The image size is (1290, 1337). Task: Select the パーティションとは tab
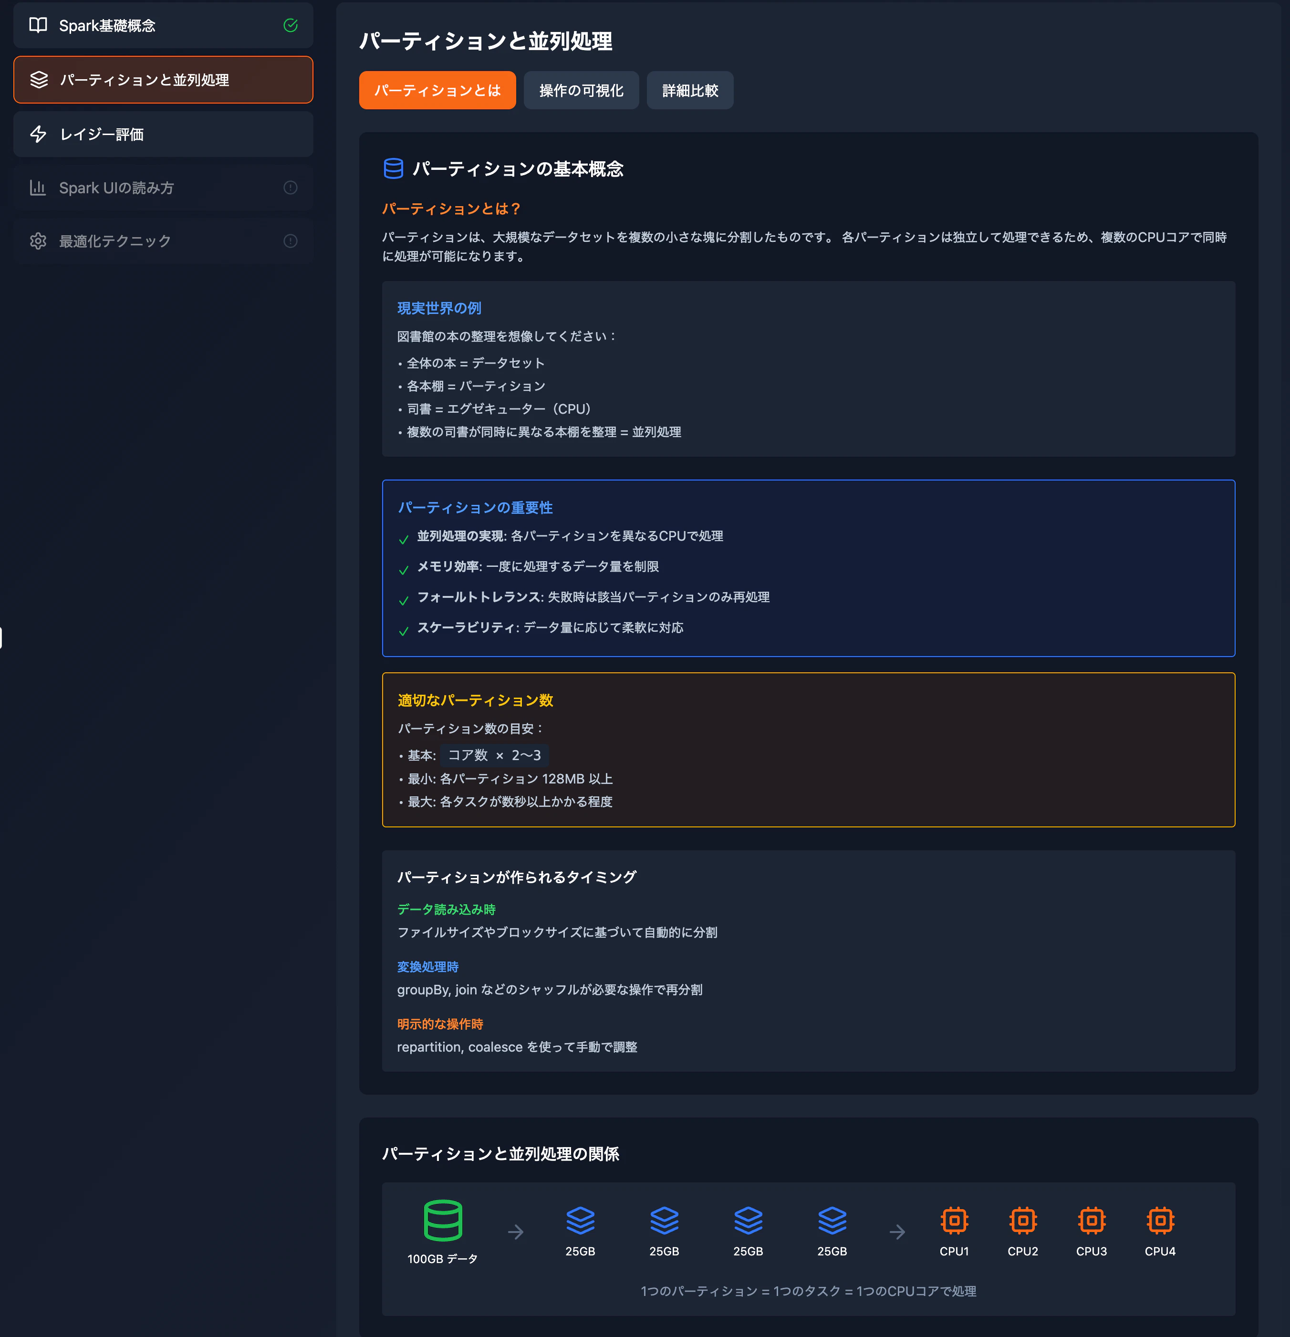437,89
